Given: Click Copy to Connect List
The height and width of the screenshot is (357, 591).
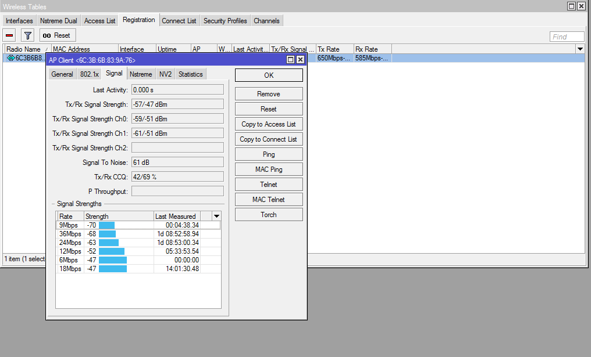Looking at the screenshot, I should [x=269, y=139].
